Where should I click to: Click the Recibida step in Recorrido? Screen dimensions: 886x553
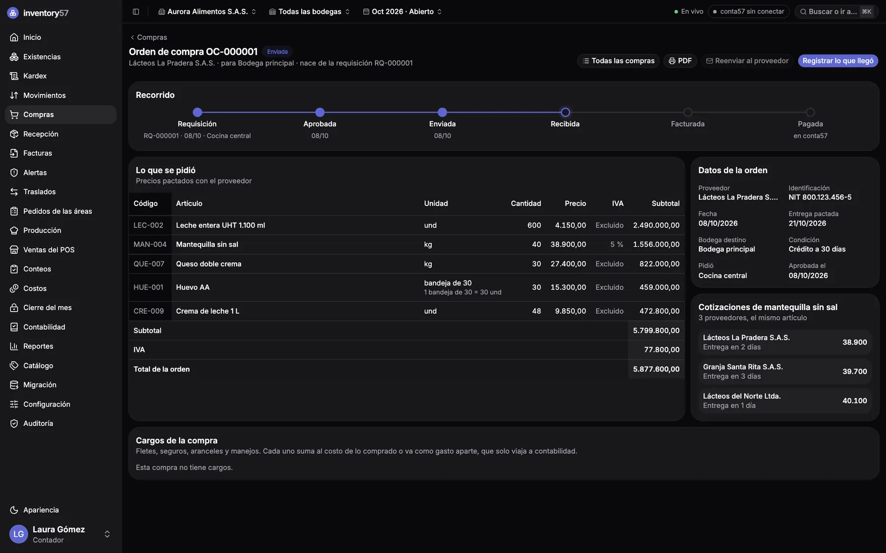[x=565, y=113]
